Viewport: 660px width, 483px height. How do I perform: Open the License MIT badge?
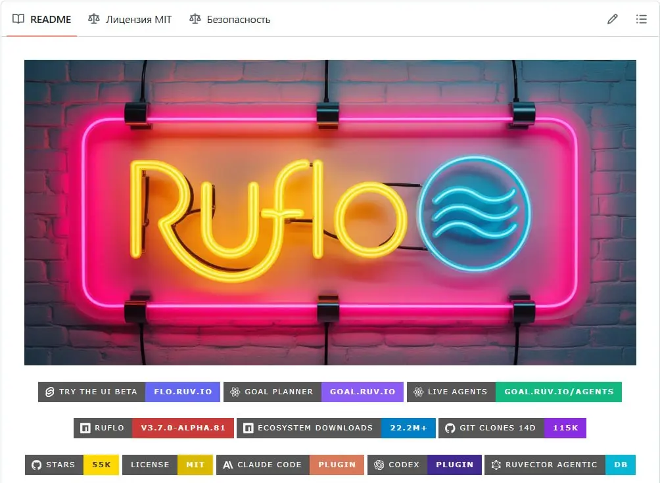(168, 465)
